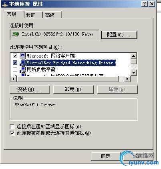The image size is (161, 169).
Task: Enable the 网络负载平衡 checkbox
Action: 15,69
